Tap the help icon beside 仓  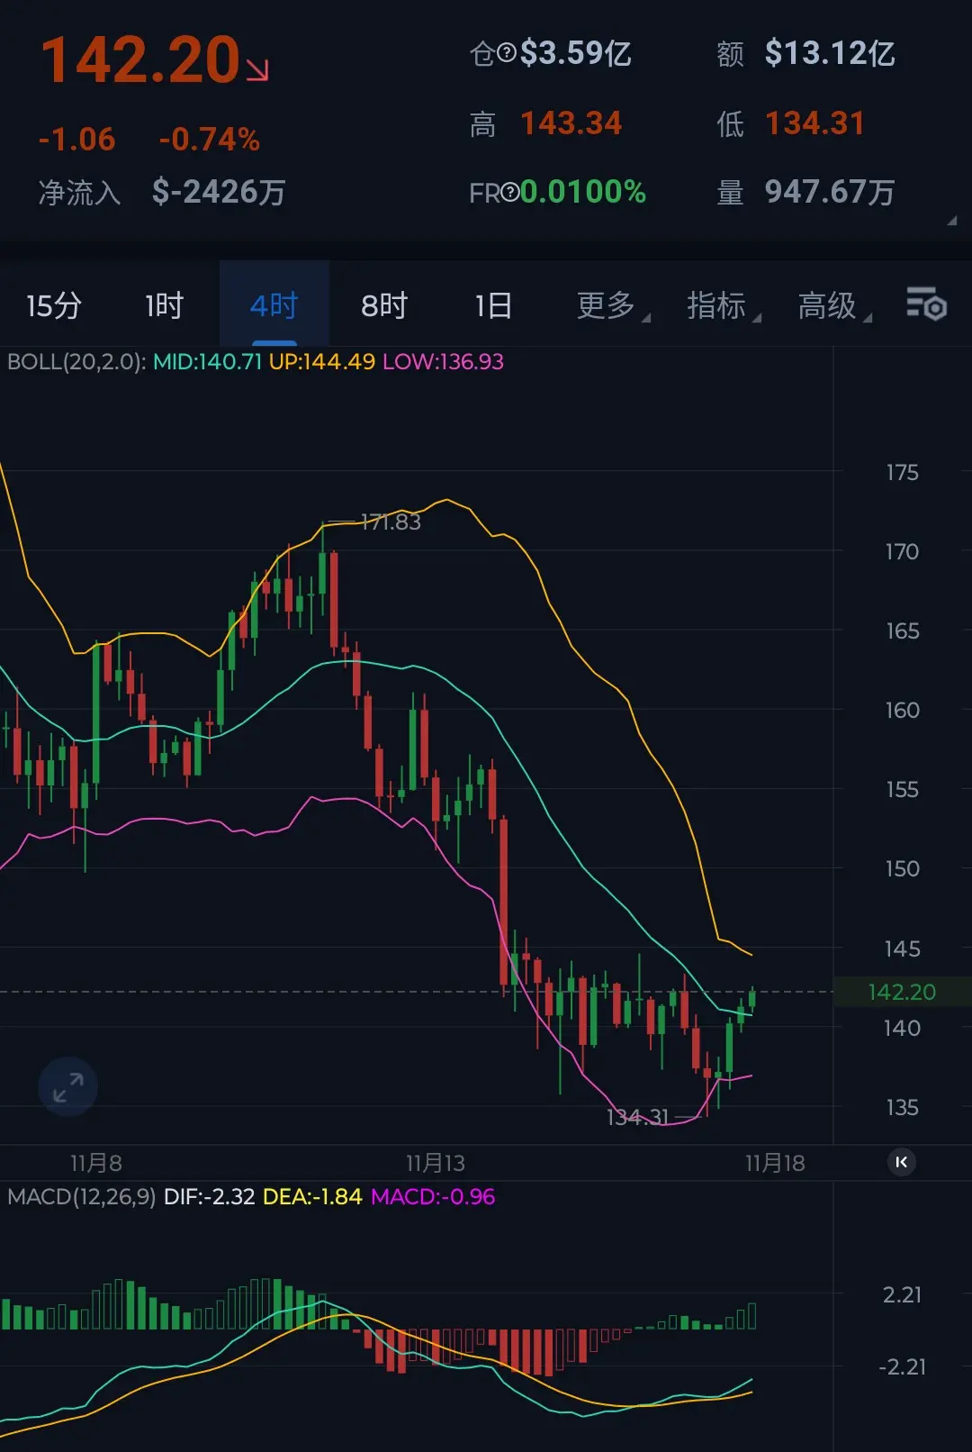tap(507, 53)
